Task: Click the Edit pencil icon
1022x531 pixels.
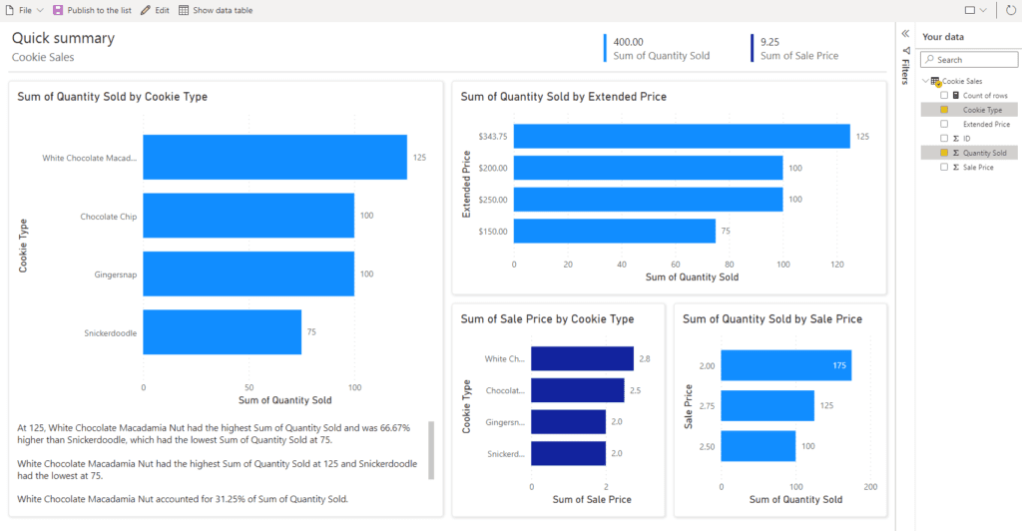Action: click(x=146, y=10)
